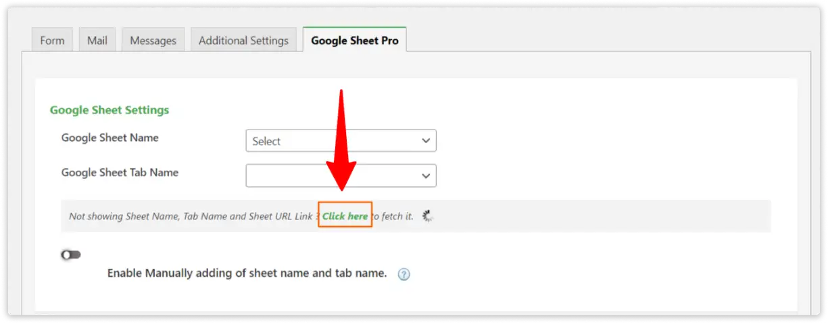828x324 pixels.
Task: Click the "Enable Manually adding" label text
Action: (x=247, y=273)
